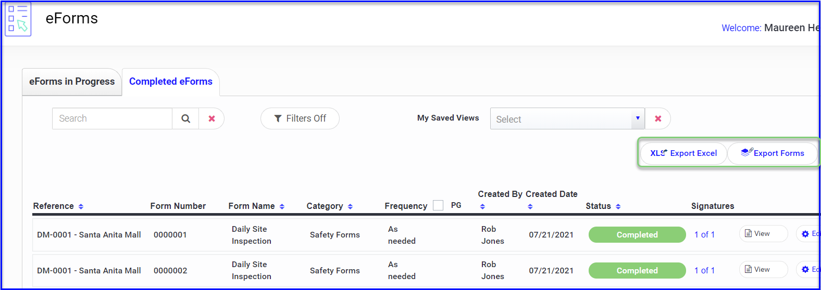Sort by Status column arrows
The height and width of the screenshot is (290, 821).
click(x=618, y=206)
